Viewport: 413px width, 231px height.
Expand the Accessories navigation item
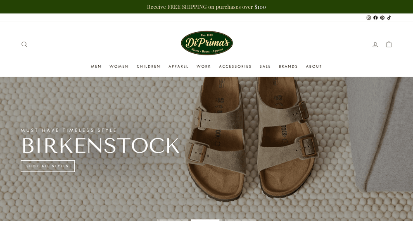235,67
